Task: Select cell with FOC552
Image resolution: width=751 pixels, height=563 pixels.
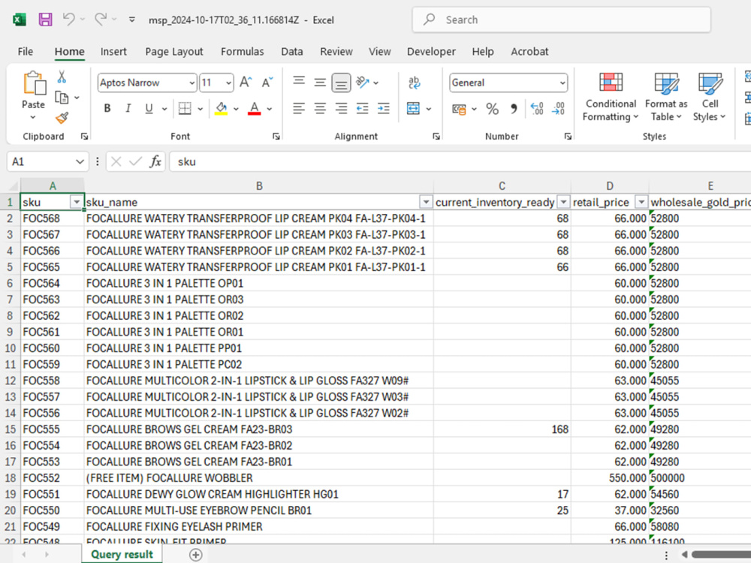Action: click(53, 477)
